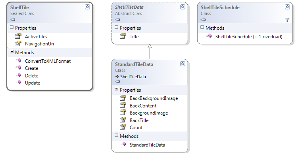This screenshot has width=300, height=156.
Task: Click the NavigationUri property name
Action: pyautogui.click(x=39, y=44)
